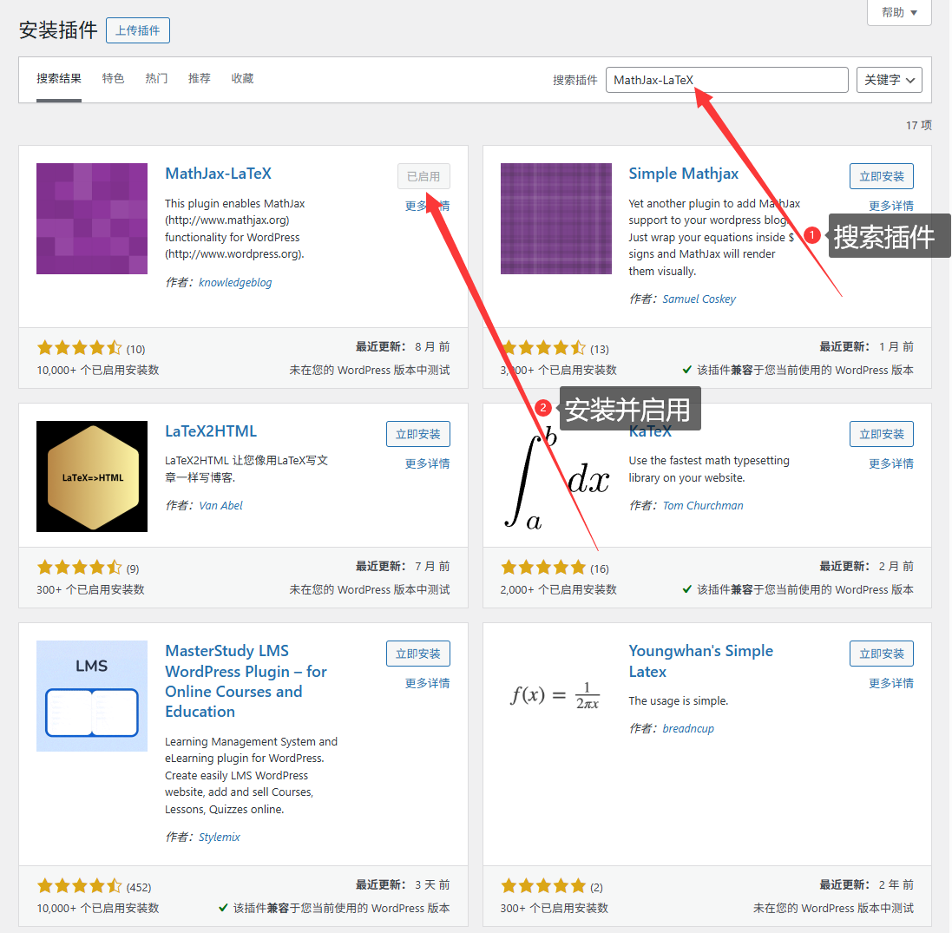Click '2,000+ 个已启用安装数' under KaTeX
The height and width of the screenshot is (933, 952).
pyautogui.click(x=559, y=589)
